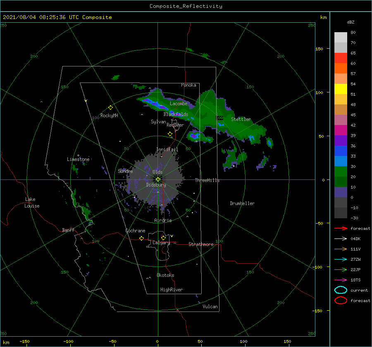Click the 10 dBZ slate-blue color swatch
The image size is (372, 347).
pyautogui.click(x=341, y=192)
